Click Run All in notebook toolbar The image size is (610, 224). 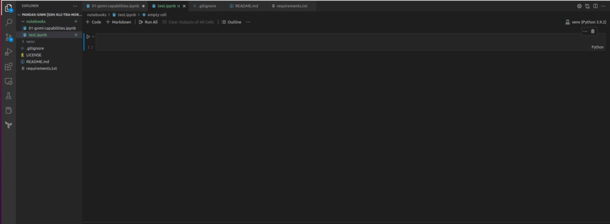148,22
